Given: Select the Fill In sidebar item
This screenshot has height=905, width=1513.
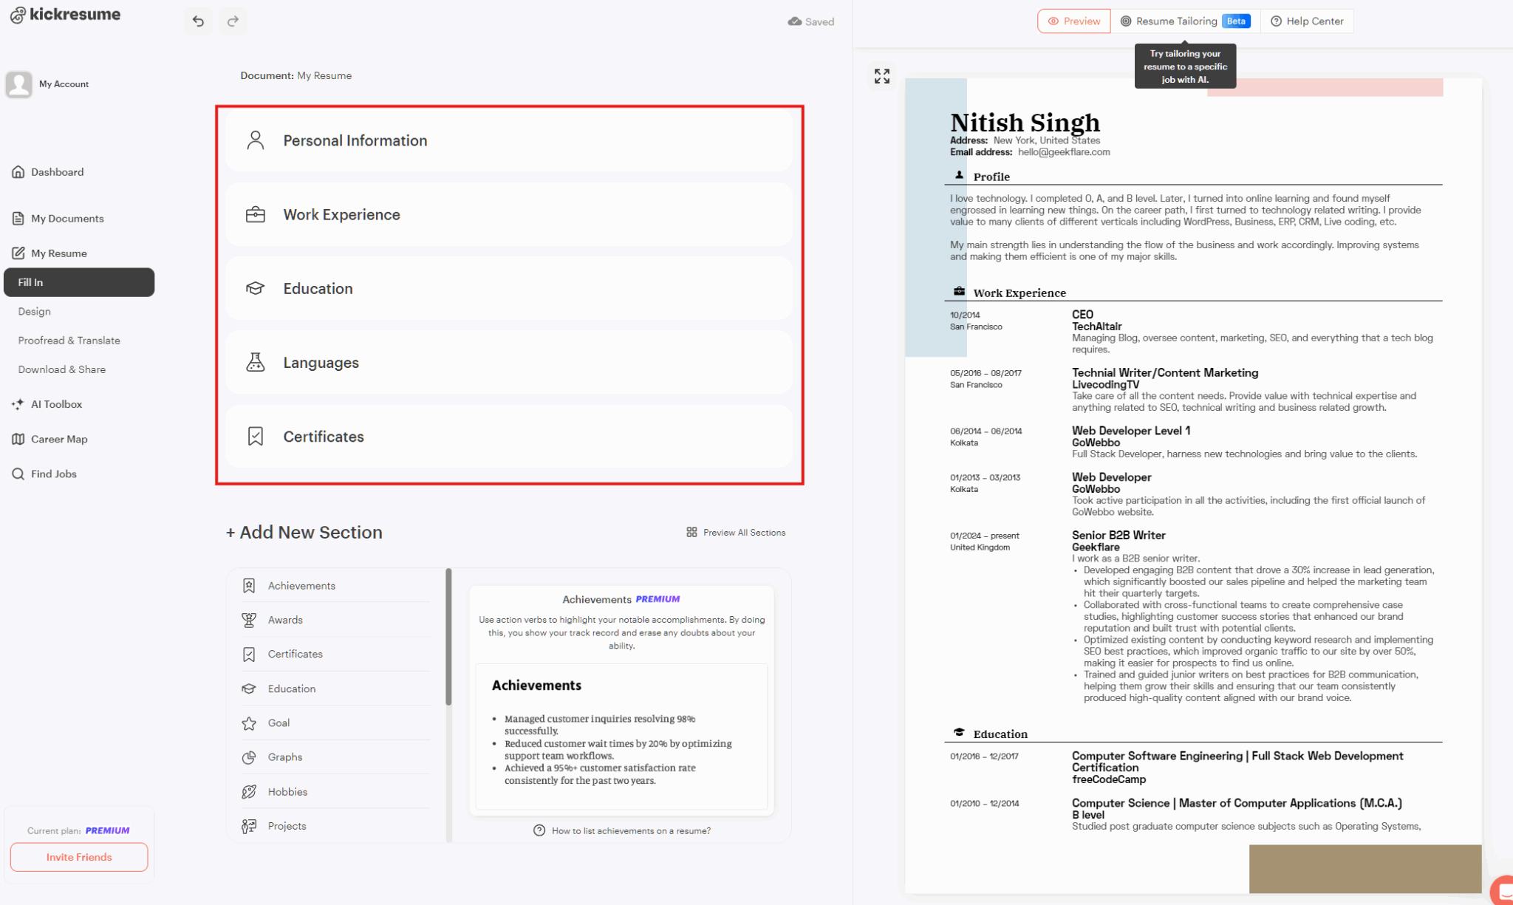Looking at the screenshot, I should point(79,282).
